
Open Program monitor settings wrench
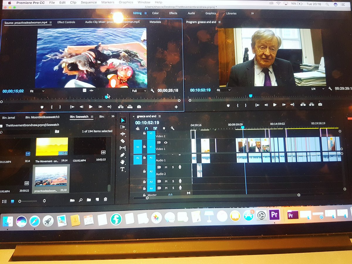point(330,89)
